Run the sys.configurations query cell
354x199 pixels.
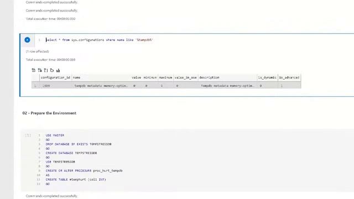(27, 40)
